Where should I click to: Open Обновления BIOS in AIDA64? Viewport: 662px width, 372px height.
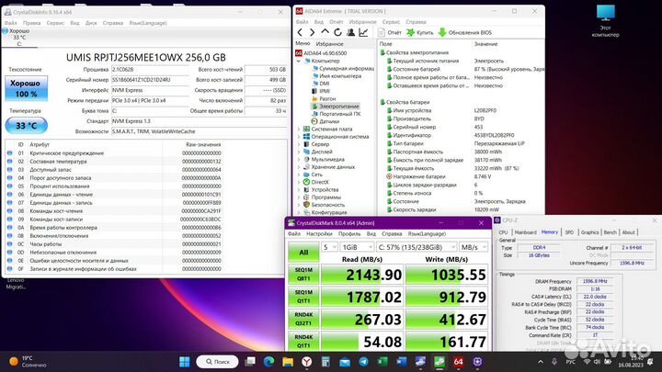point(465,32)
